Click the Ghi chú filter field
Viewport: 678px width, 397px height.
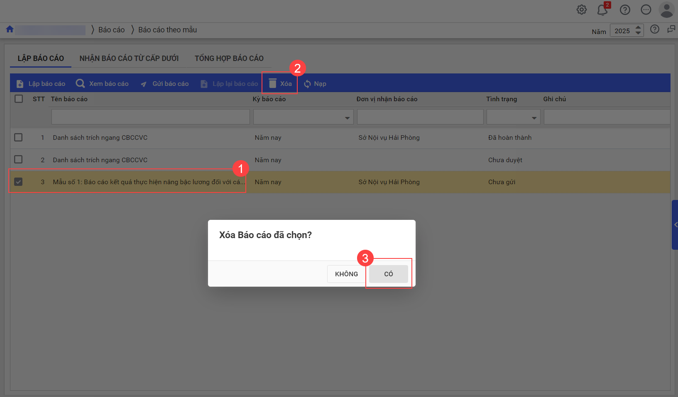click(607, 117)
